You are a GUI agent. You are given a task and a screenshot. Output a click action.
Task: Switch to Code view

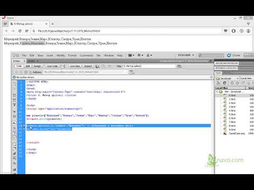click(x=19, y=66)
